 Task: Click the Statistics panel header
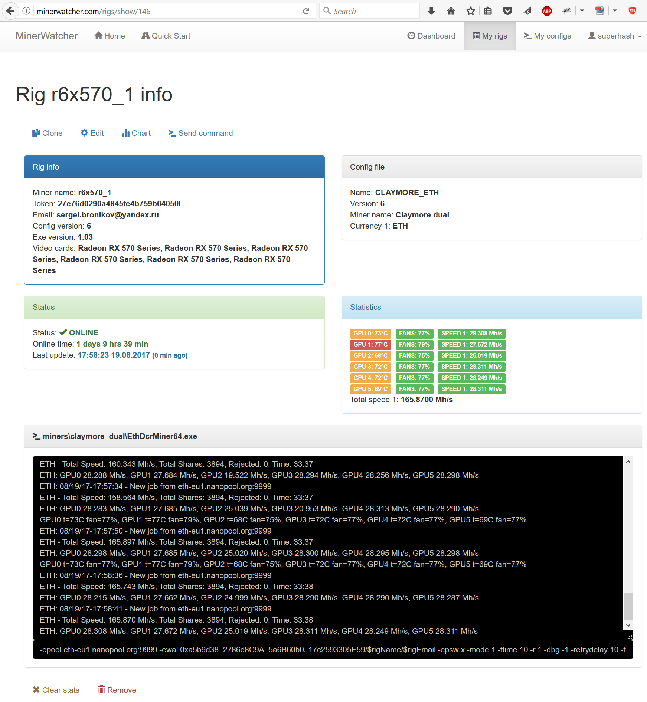(x=492, y=307)
